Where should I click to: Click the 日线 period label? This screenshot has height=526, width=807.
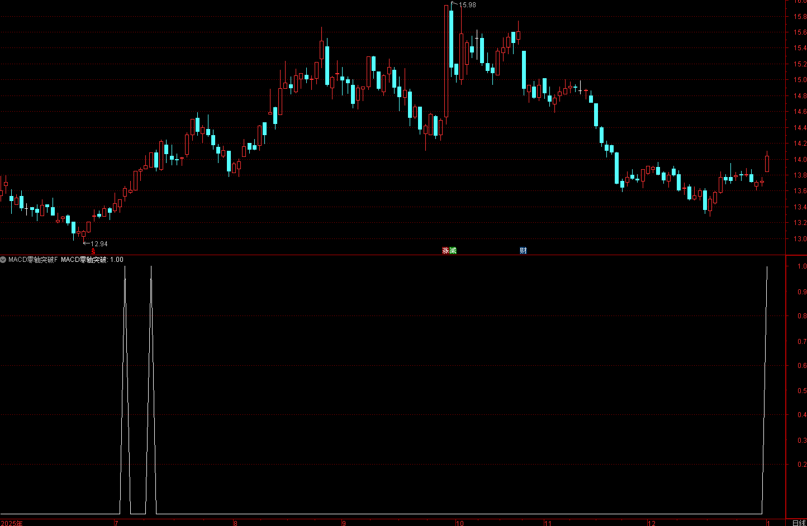click(799, 523)
